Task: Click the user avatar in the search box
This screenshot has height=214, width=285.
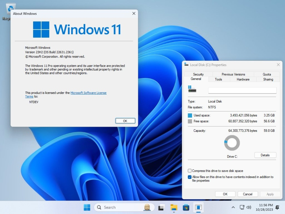Action: (147, 207)
